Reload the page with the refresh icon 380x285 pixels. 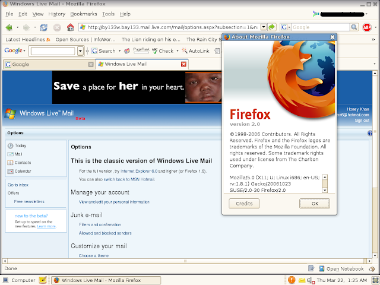44,27
